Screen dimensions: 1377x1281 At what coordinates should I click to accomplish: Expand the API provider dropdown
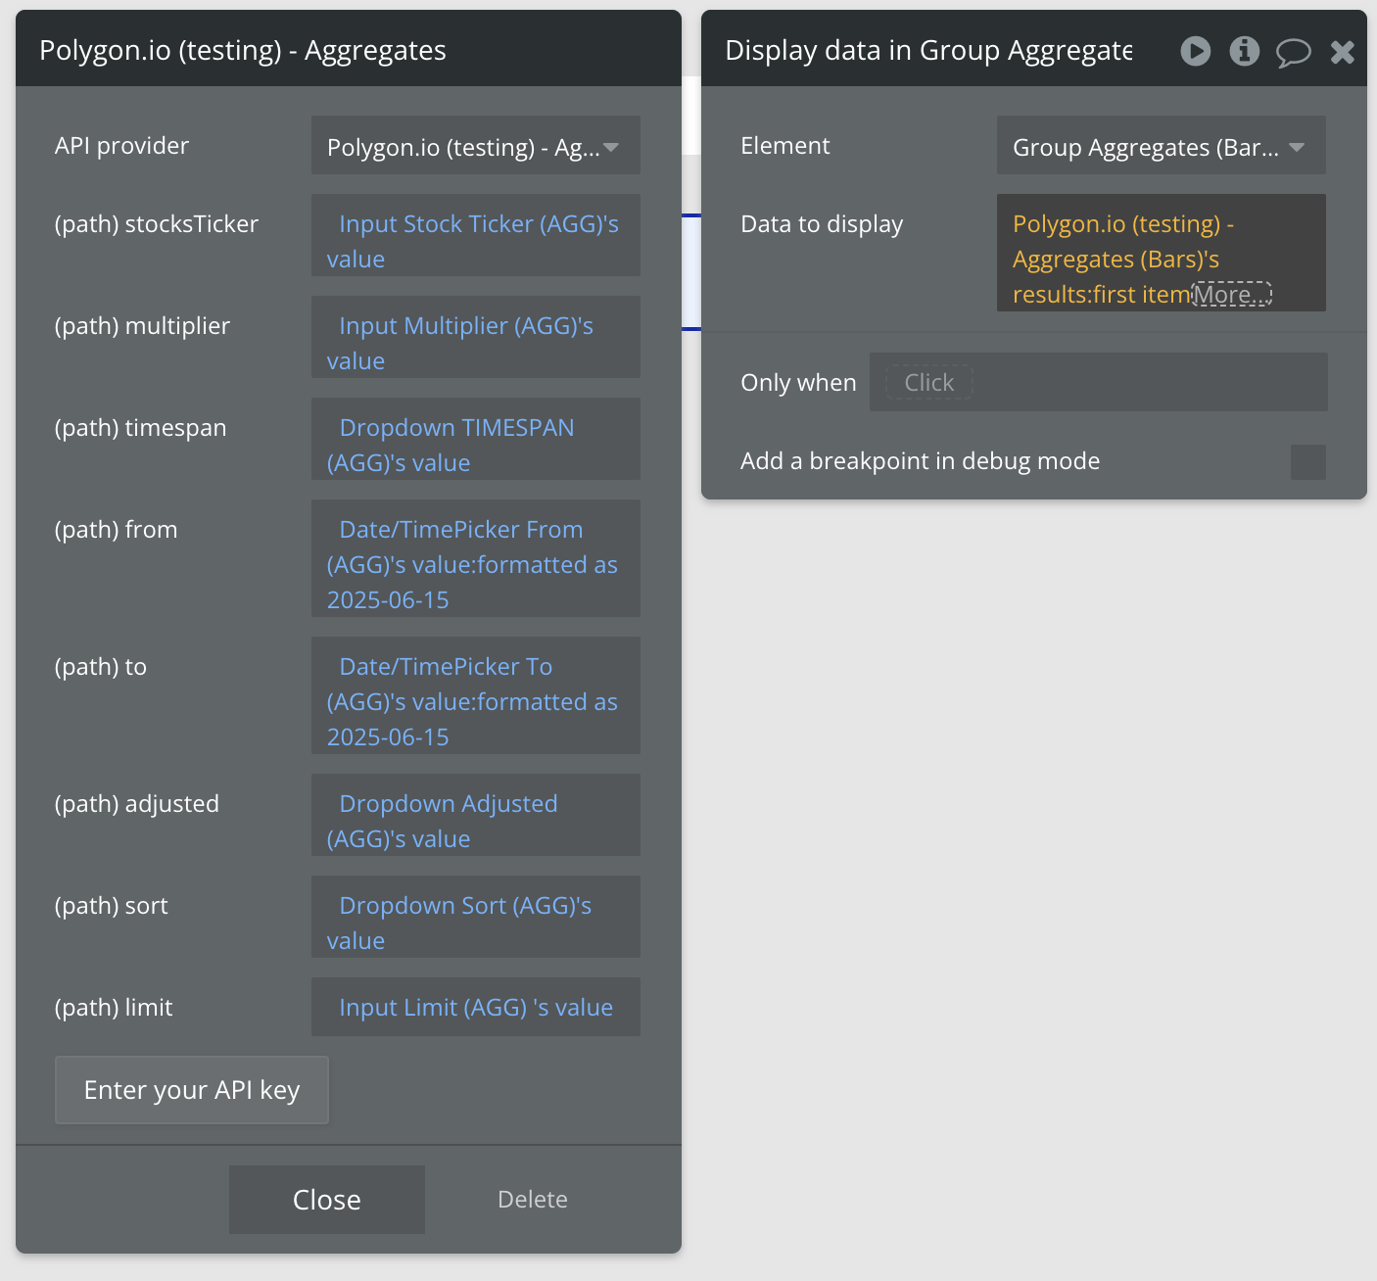(x=476, y=146)
